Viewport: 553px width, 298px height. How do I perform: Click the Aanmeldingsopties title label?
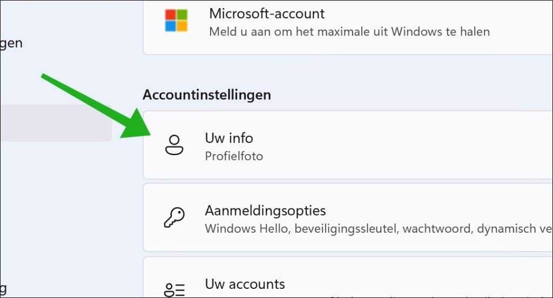point(265,211)
